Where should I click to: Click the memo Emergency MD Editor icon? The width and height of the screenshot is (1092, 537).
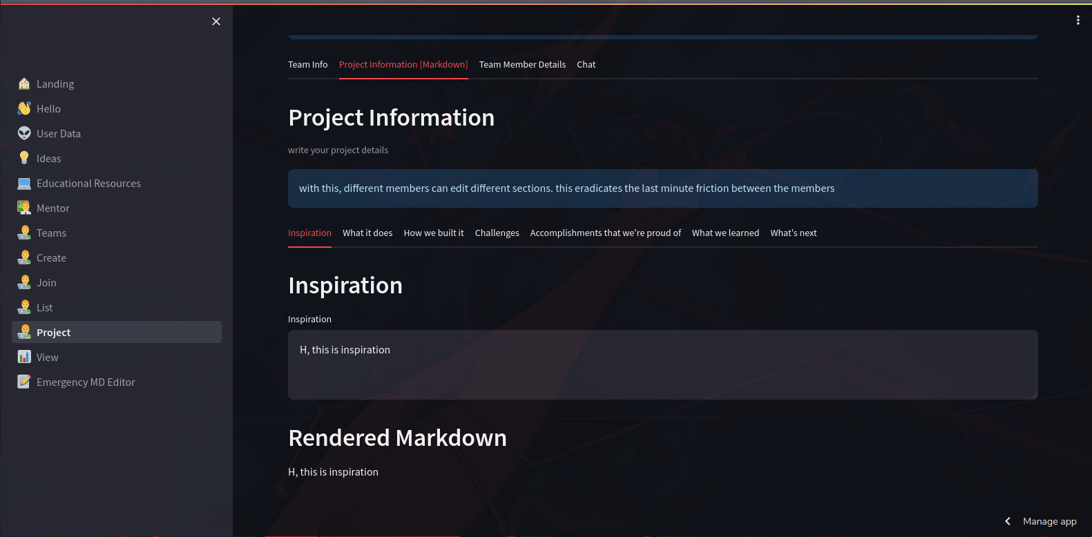click(24, 382)
